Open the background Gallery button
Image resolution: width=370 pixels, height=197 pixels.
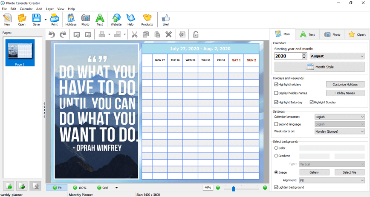point(314,172)
